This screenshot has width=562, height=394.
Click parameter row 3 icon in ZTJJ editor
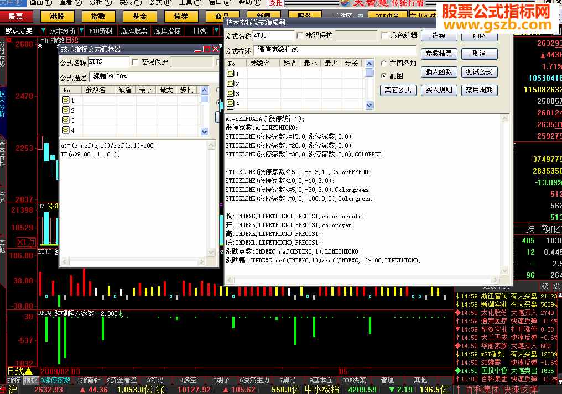(231, 93)
